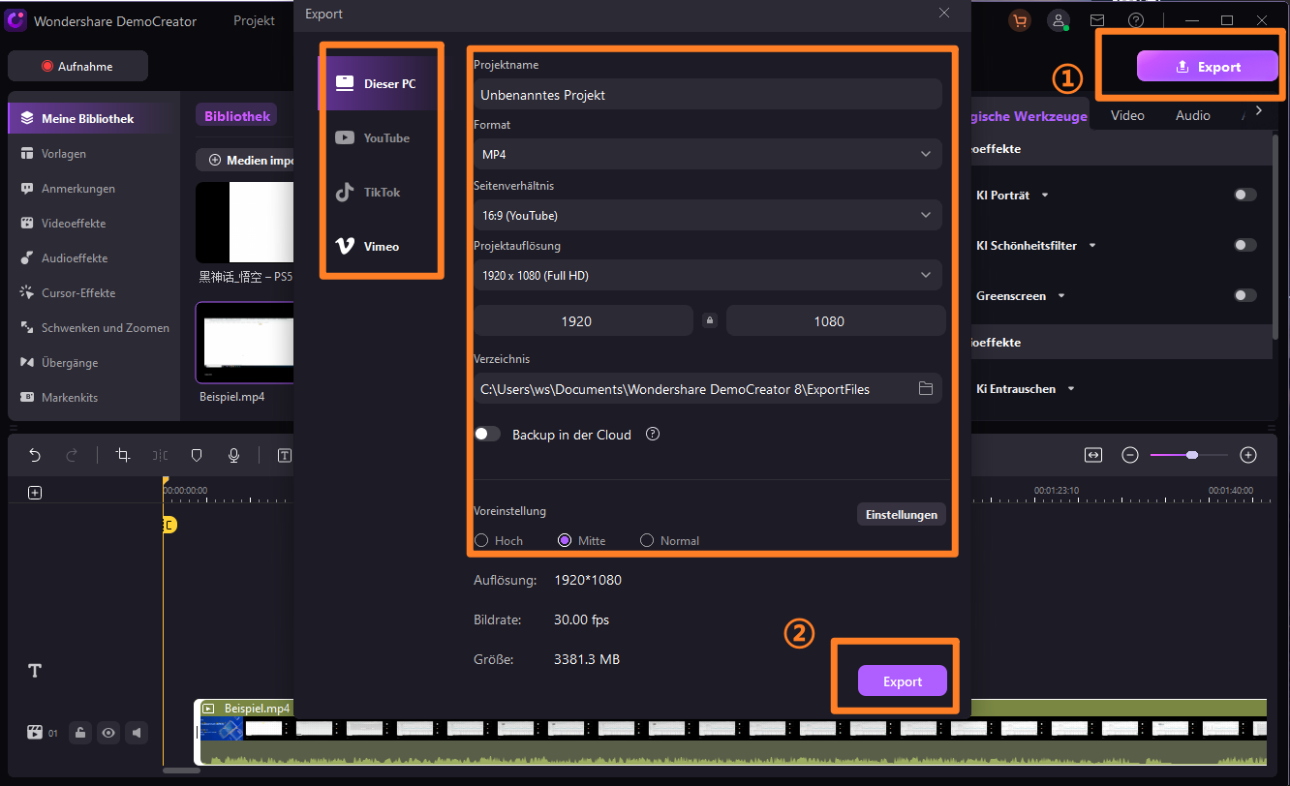The image size is (1290, 786).
Task: Open the Seitenverhältnis 16:9 dropdown
Action: pyautogui.click(x=708, y=215)
